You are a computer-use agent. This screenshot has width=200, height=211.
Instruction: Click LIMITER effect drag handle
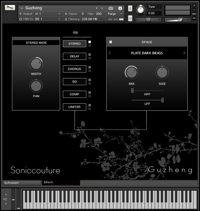90,109
